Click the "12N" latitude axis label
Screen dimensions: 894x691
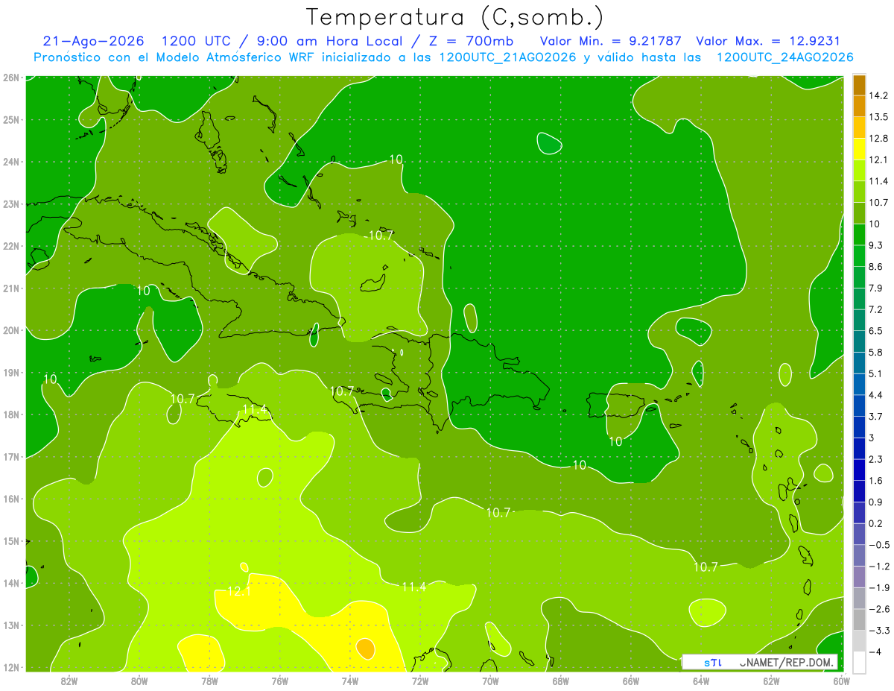click(10, 667)
